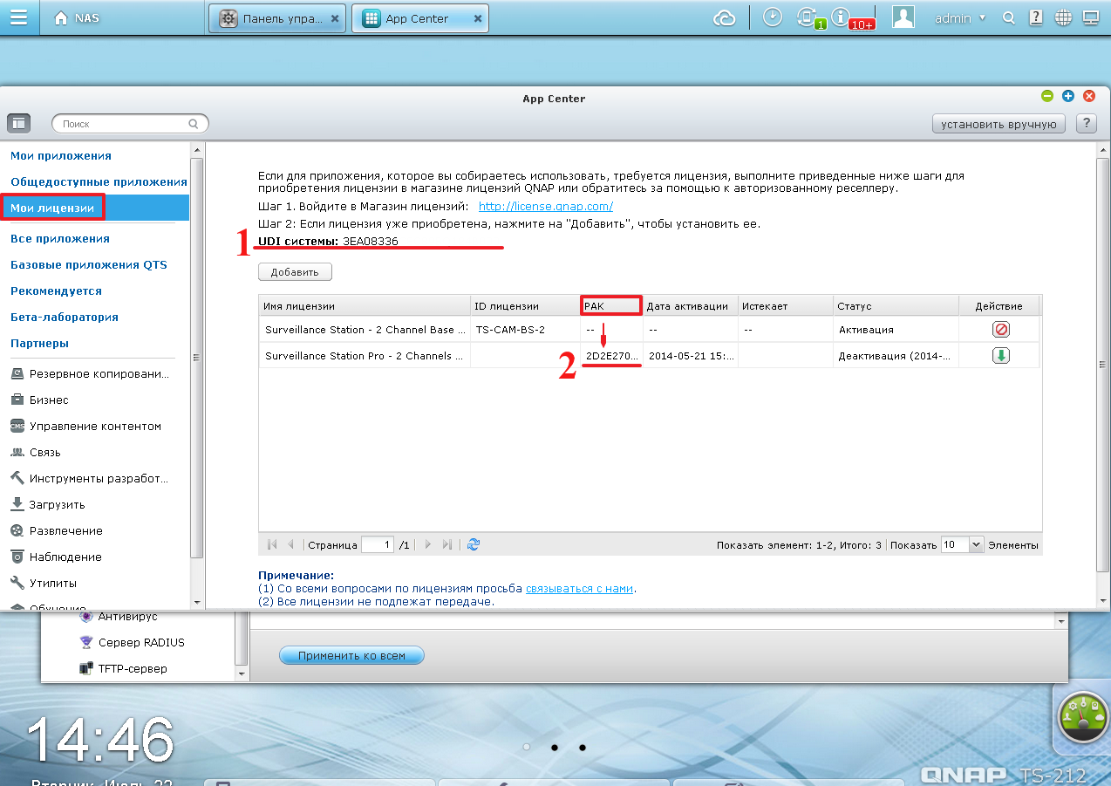Open the help question mark in top bar
The height and width of the screenshot is (786, 1111).
tap(1035, 17)
